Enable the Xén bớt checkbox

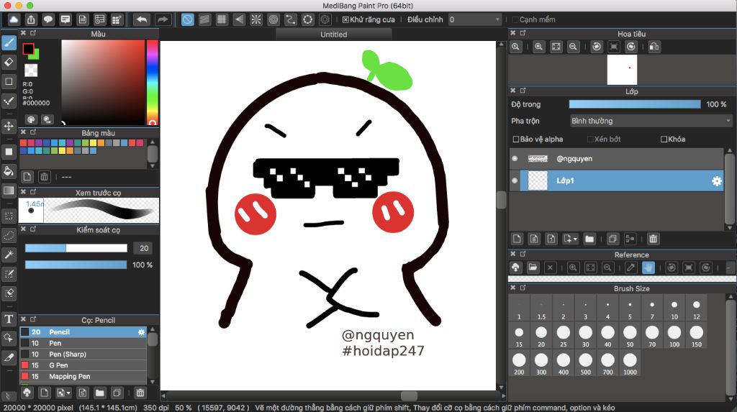[590, 139]
